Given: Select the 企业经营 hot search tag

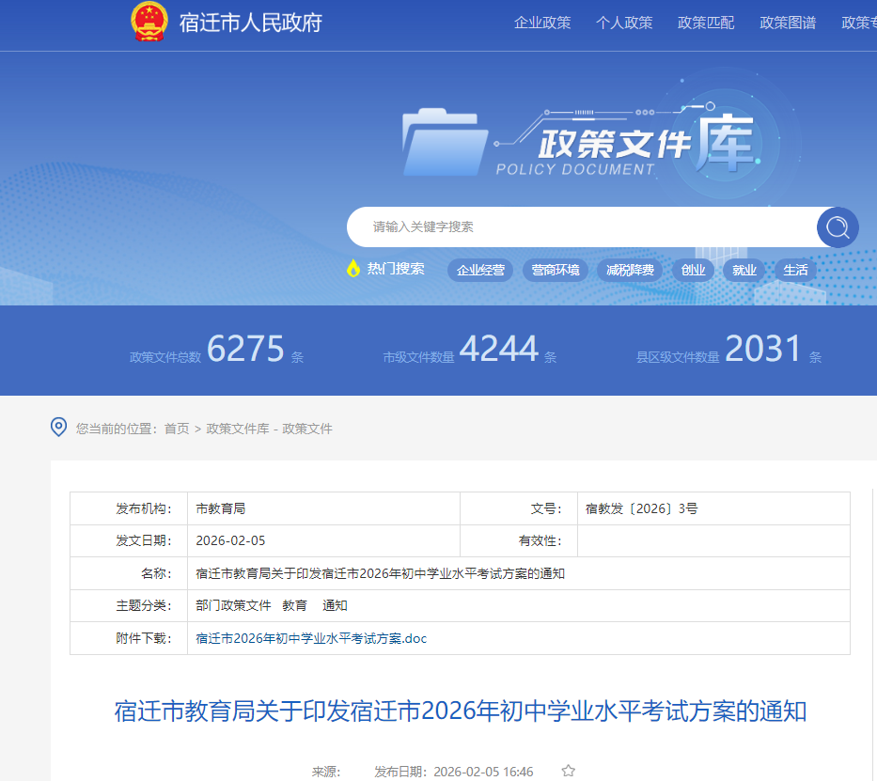Looking at the screenshot, I should 480,271.
